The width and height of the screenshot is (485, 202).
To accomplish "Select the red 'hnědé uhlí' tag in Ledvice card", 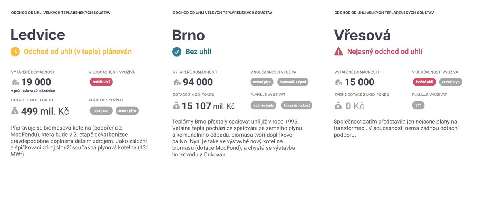I will pyautogui.click(x=101, y=82).
